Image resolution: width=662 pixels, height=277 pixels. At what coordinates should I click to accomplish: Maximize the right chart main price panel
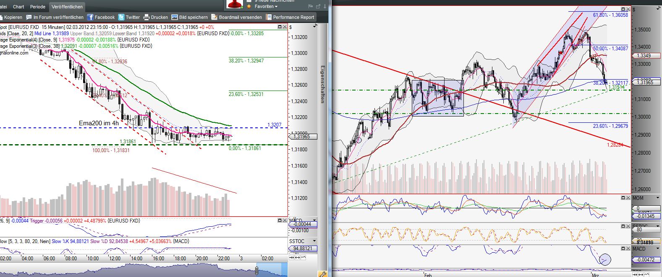click(x=623, y=9)
